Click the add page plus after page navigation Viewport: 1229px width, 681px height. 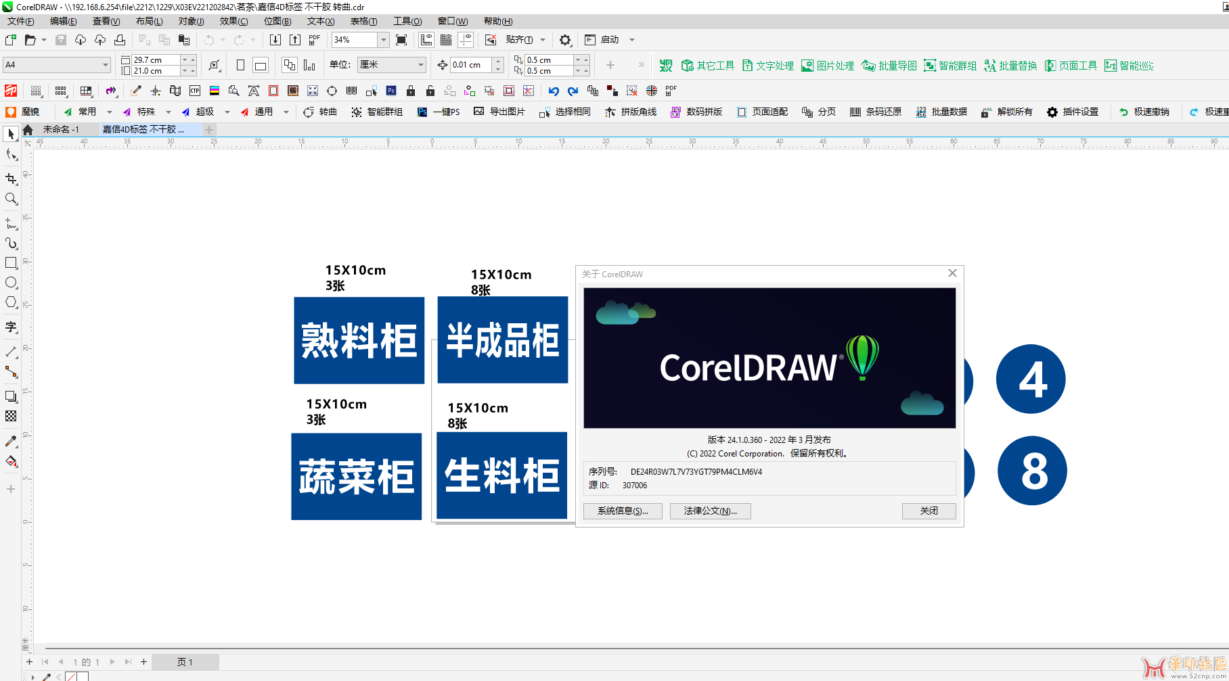click(x=143, y=662)
